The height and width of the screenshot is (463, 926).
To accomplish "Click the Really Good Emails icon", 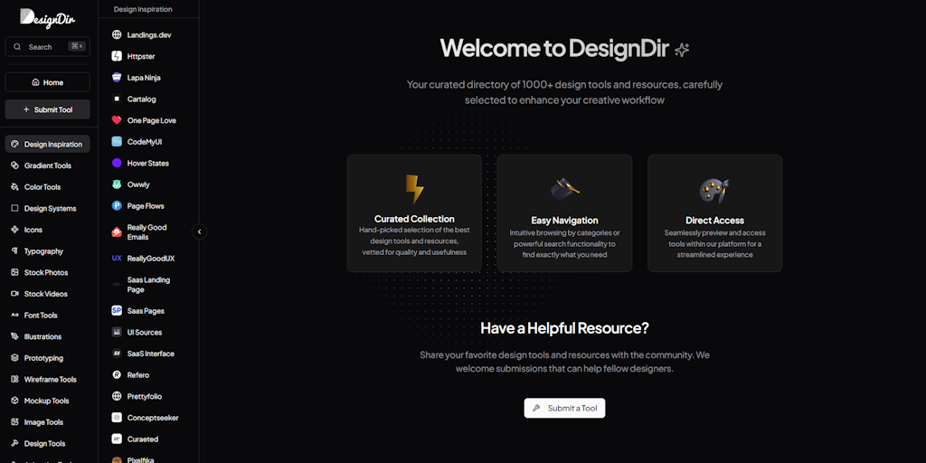I will tap(117, 232).
